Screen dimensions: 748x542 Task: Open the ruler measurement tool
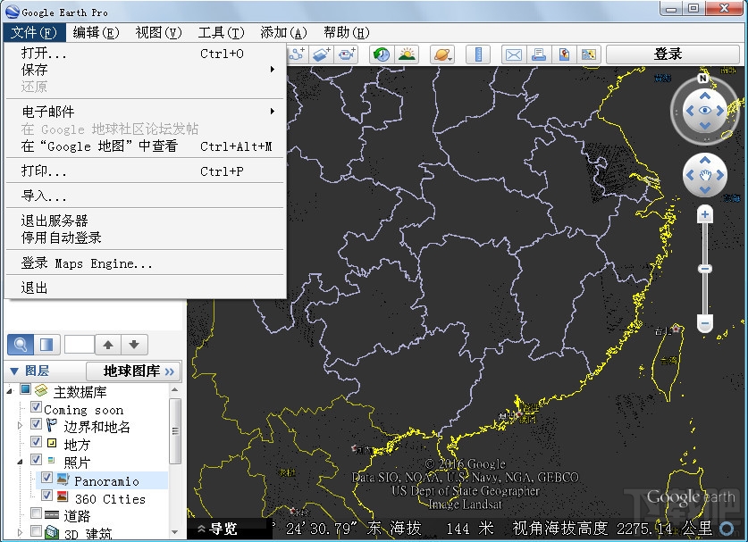point(477,54)
